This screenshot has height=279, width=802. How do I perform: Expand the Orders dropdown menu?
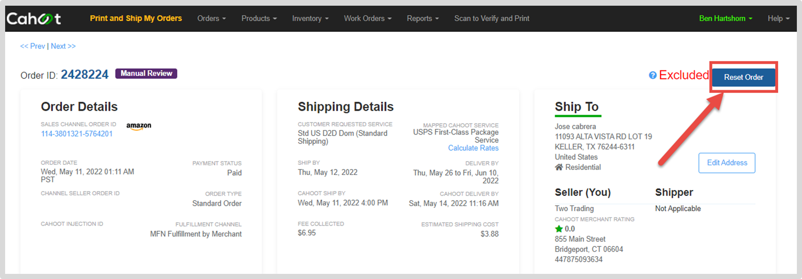(x=212, y=19)
